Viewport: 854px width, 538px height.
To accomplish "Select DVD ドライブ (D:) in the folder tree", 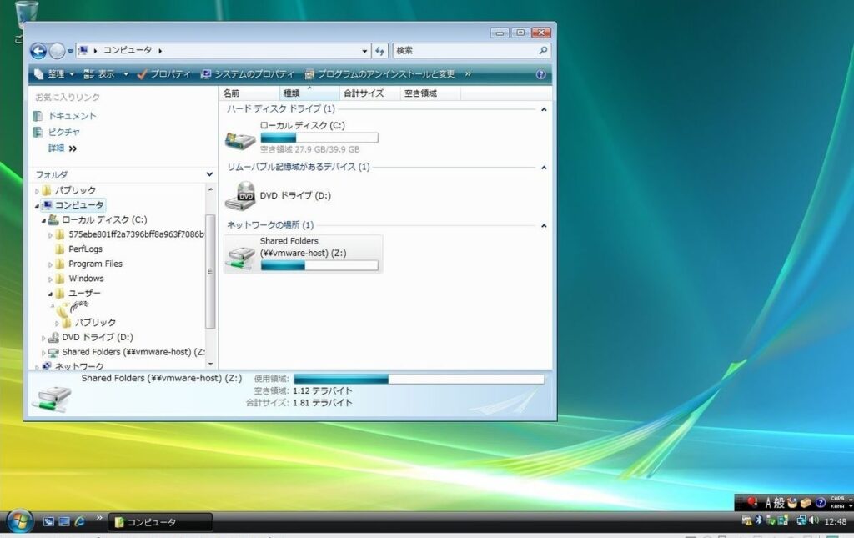I will [x=90, y=338].
